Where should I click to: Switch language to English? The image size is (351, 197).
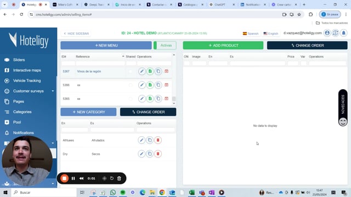tap(271, 33)
